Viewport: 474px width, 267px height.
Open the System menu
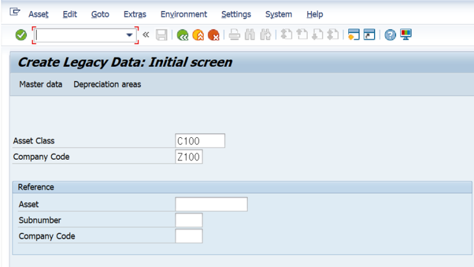pyautogui.click(x=279, y=14)
